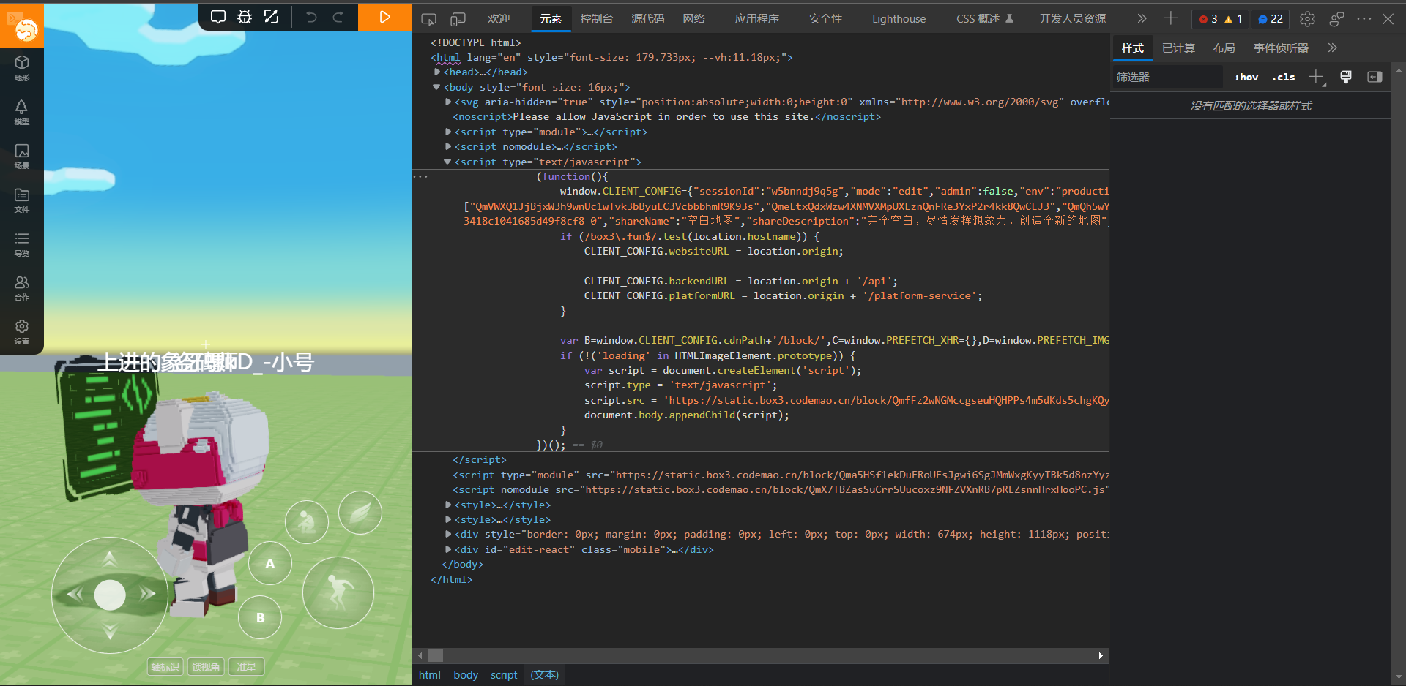Switch to the 事件侦听器 event listeners tab

coord(1281,48)
